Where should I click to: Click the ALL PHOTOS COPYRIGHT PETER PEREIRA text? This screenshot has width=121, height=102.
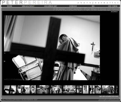20,100
